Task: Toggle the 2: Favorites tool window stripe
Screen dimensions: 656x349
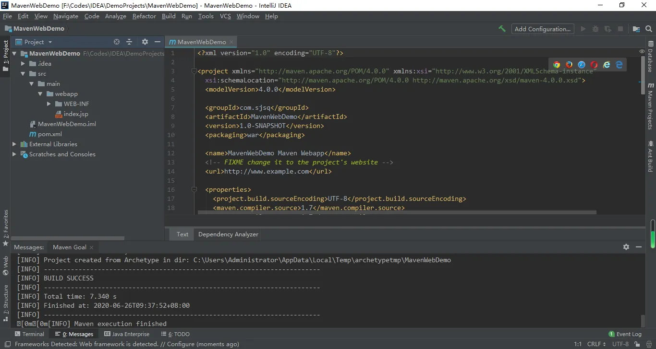Action: coord(5,228)
